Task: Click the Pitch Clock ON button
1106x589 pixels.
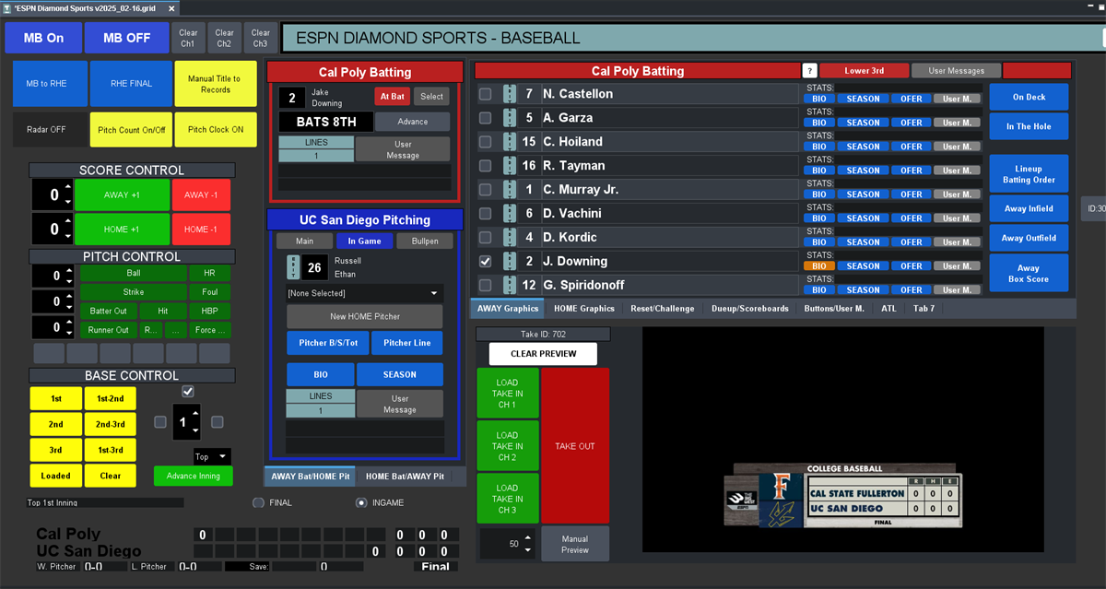Action: point(215,130)
